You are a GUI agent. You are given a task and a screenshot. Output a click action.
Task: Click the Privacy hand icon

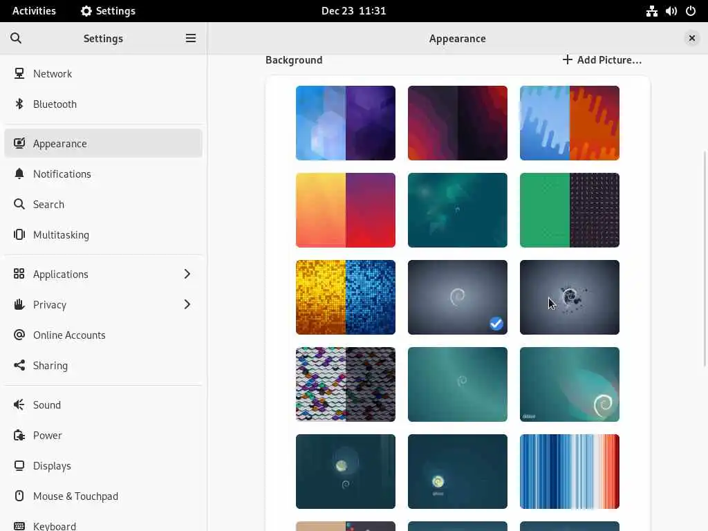pos(19,304)
